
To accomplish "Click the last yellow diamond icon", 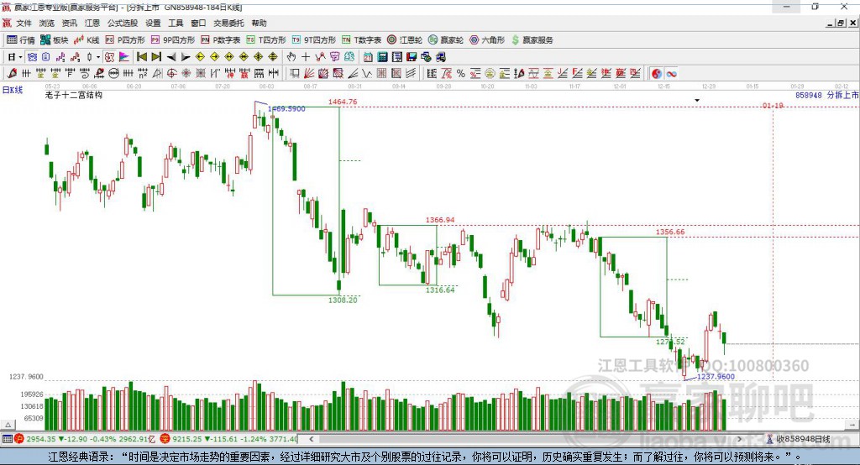I will (273, 57).
